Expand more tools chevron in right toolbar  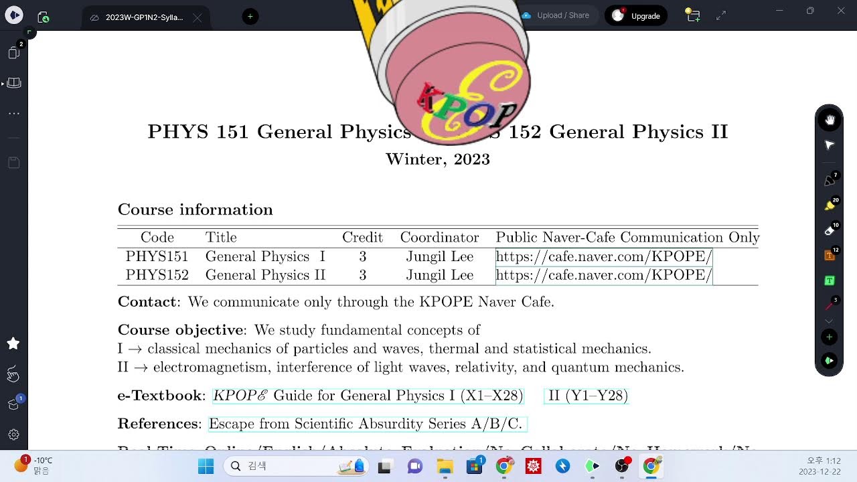click(x=830, y=322)
